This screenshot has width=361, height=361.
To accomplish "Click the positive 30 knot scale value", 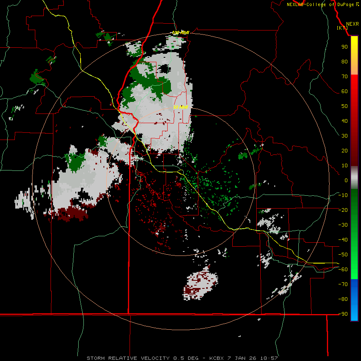I will pyautogui.click(x=345, y=136).
